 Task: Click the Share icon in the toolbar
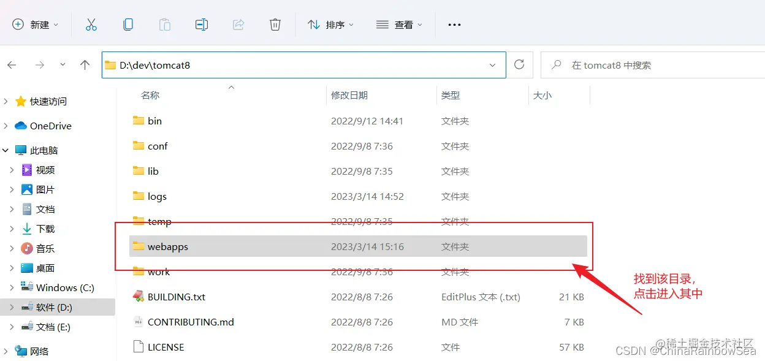238,25
